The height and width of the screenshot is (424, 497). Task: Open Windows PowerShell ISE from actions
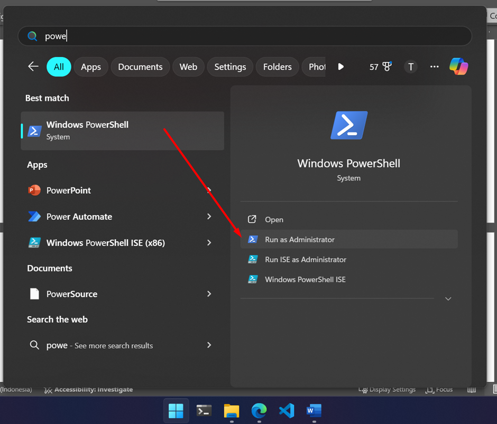[349, 279]
